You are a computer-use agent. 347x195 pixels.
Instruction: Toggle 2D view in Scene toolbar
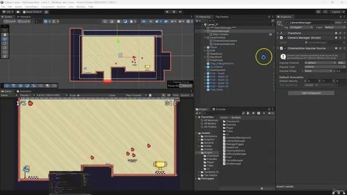[x=144, y=22]
